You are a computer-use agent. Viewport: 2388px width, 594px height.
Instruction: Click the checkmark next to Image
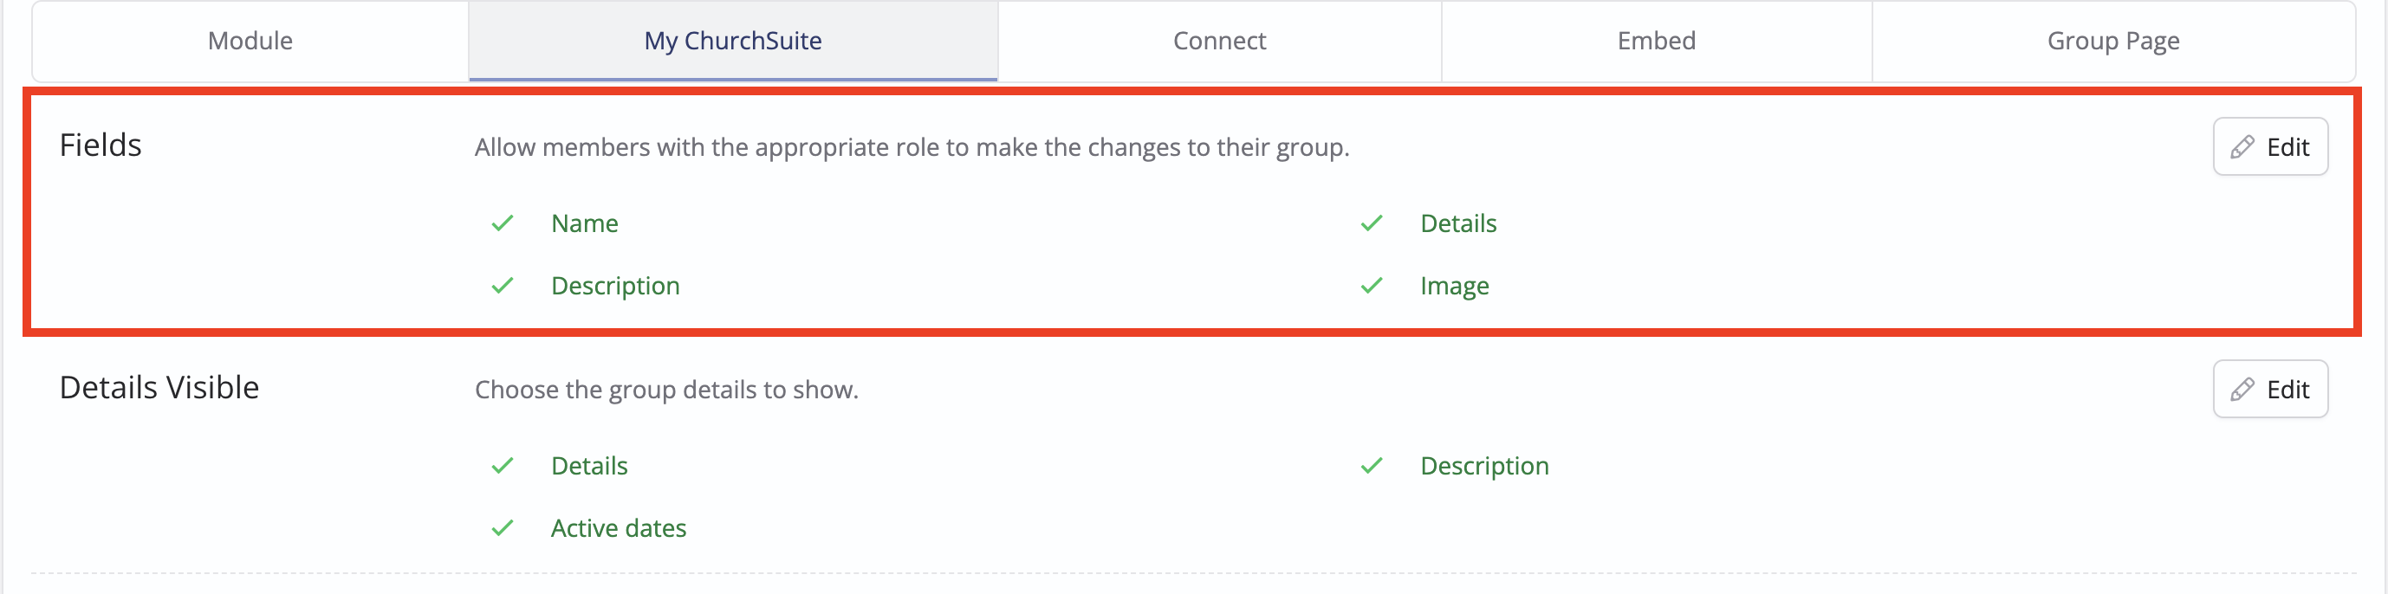coord(1371,286)
